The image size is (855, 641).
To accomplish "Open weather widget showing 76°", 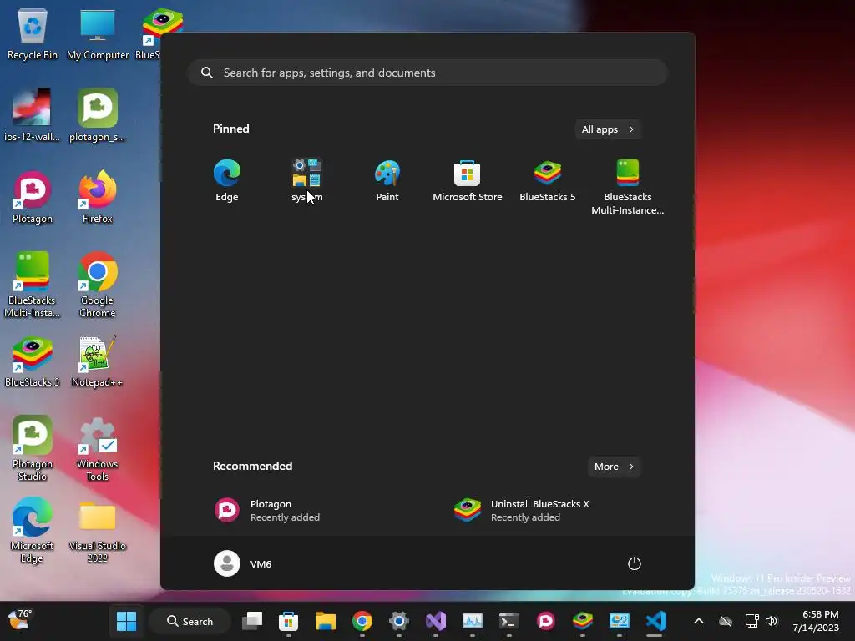I will click(20, 620).
